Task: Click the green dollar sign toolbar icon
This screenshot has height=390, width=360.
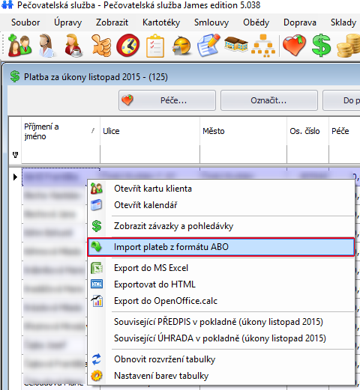Action: click(322, 46)
